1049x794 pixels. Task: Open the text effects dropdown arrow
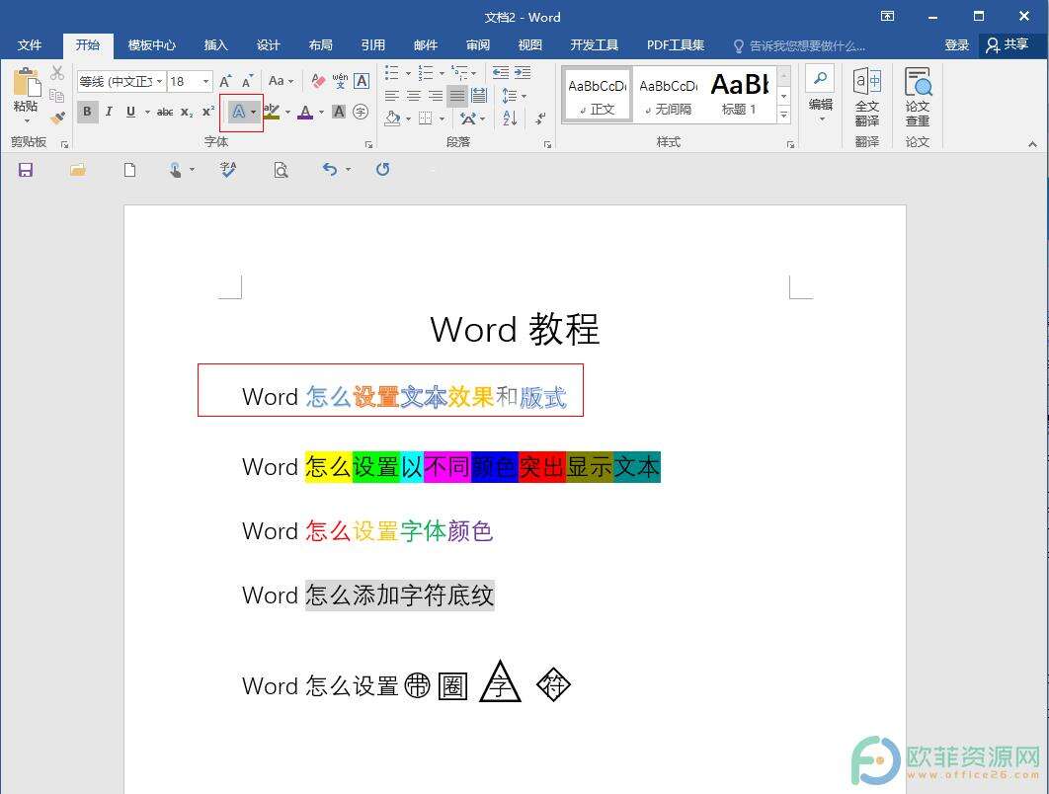tap(254, 112)
